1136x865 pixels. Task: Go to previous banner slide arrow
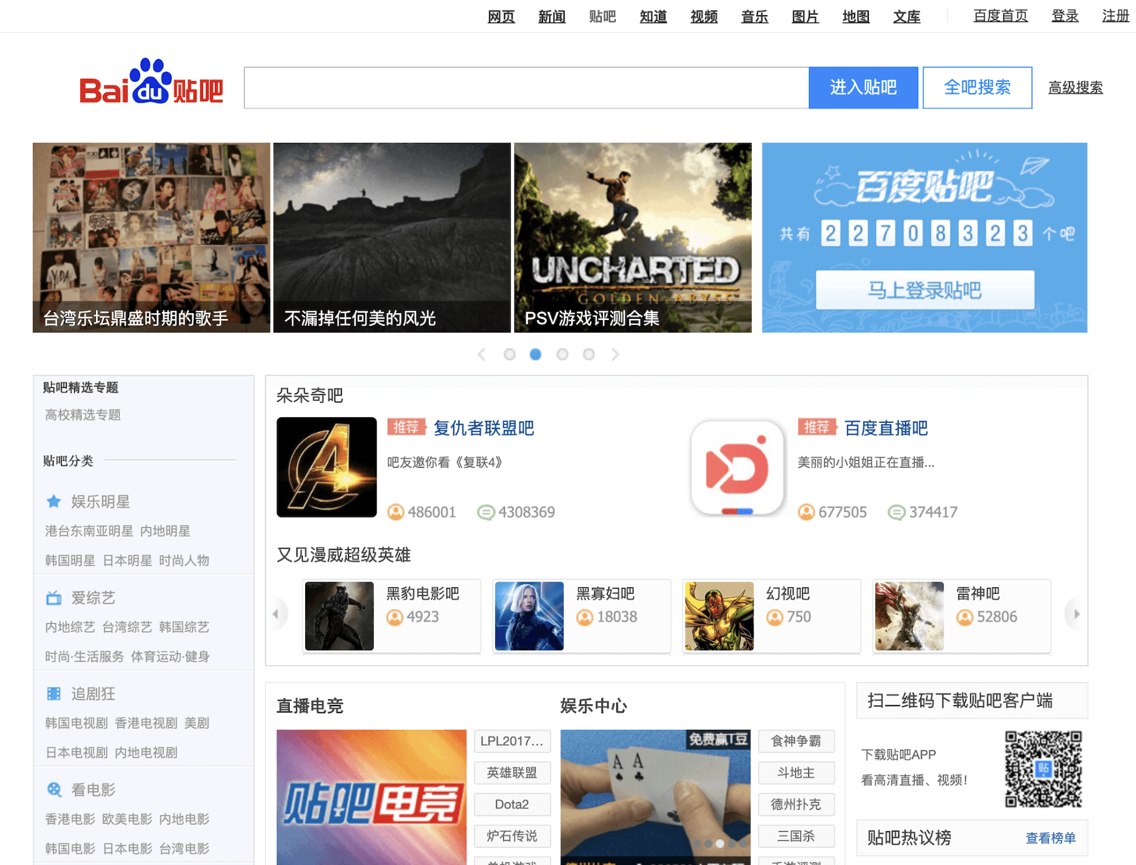481,354
